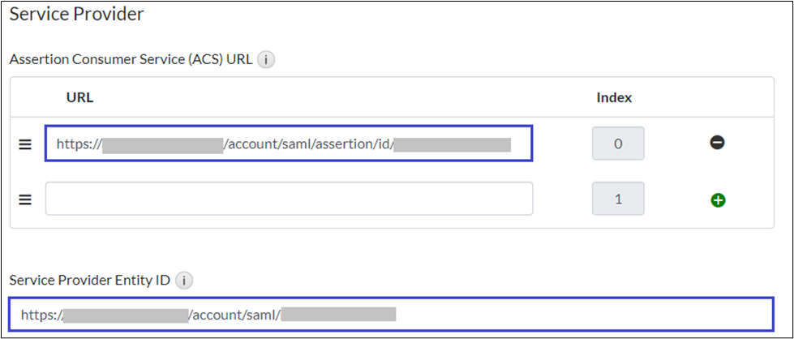Click the redacted hostname in the first ACS URL
This screenshot has height=339, width=794.
tap(162, 145)
